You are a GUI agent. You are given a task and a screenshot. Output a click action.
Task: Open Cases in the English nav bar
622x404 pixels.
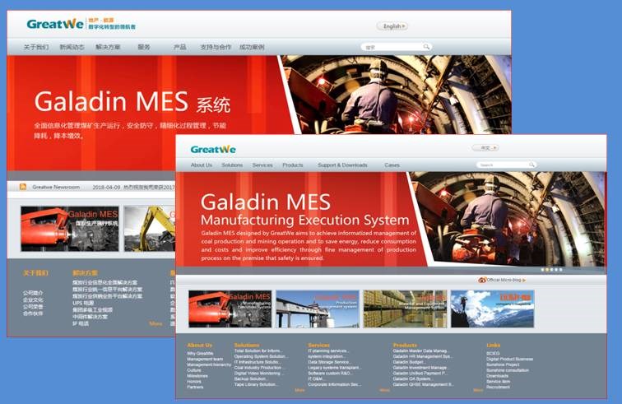(392, 165)
